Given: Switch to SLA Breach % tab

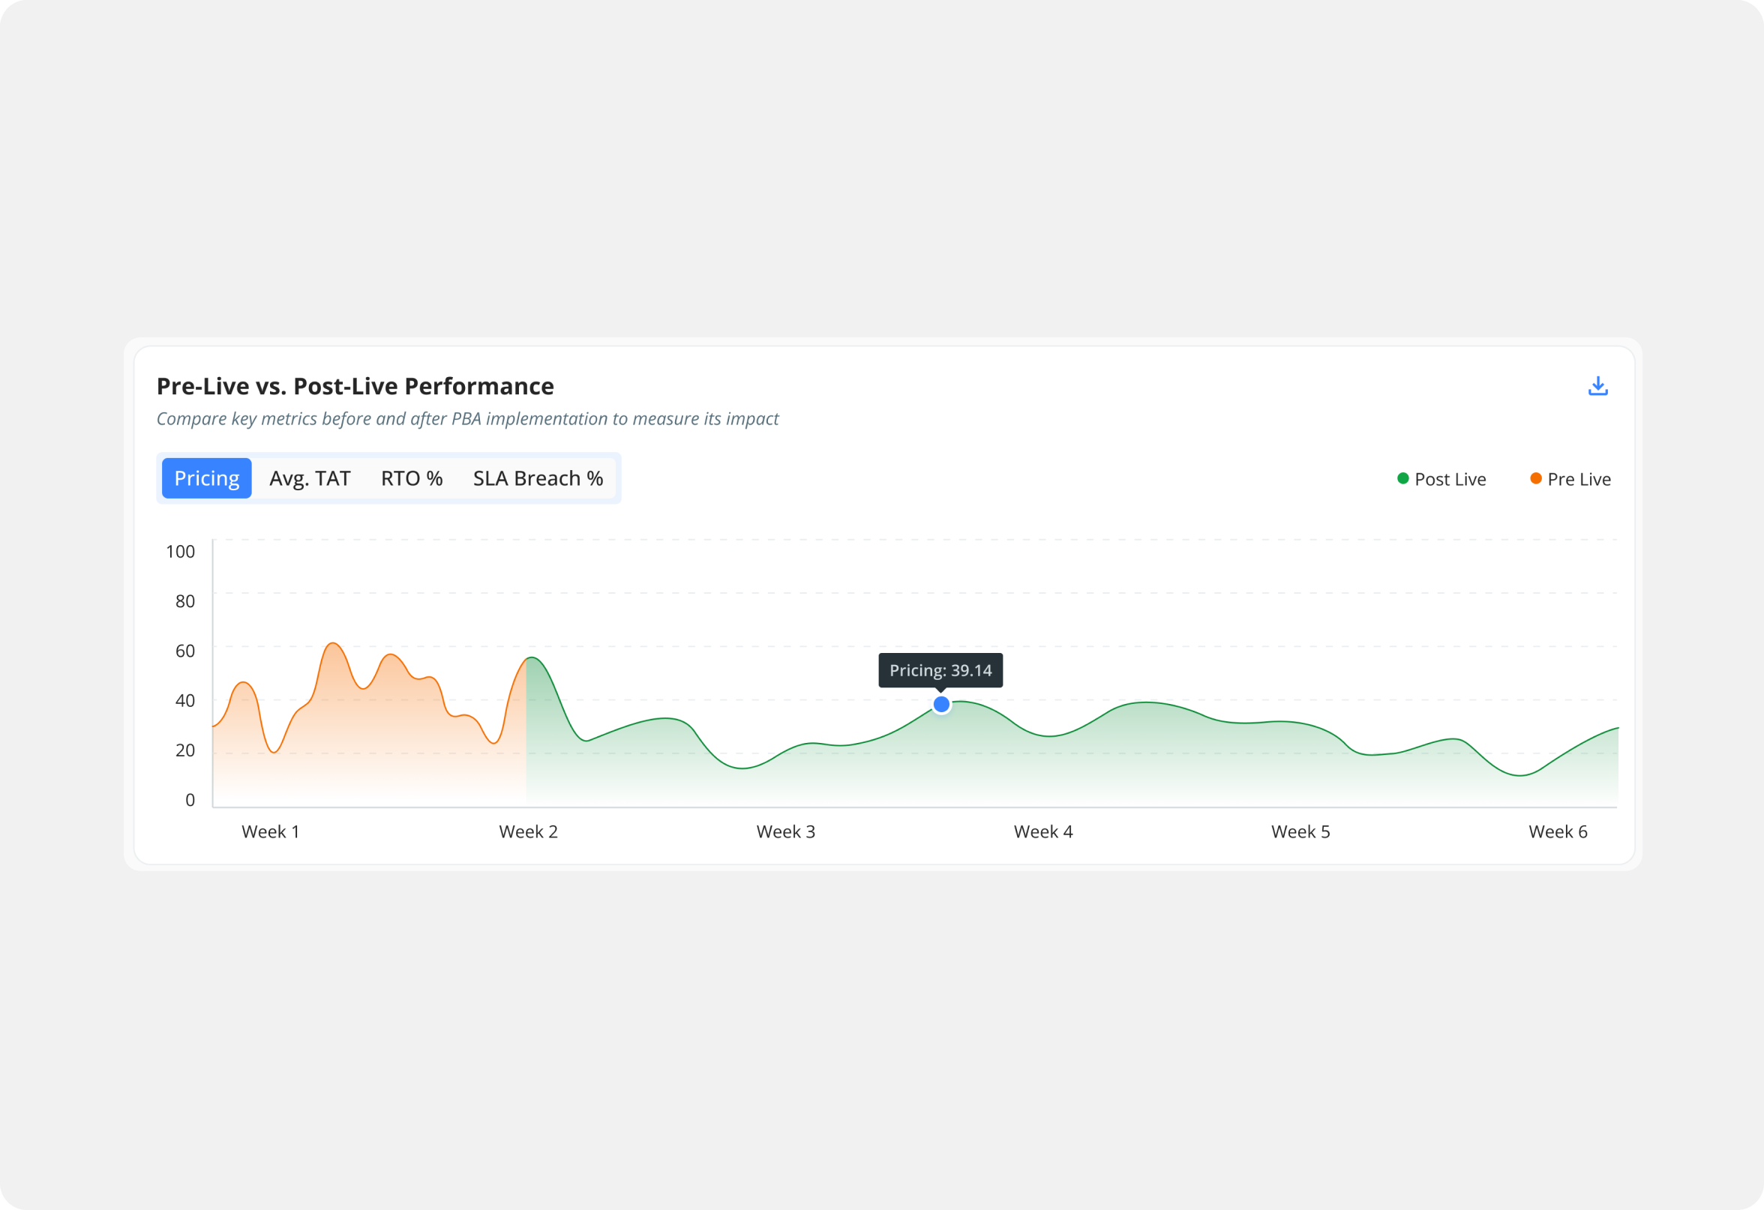Looking at the screenshot, I should tap(538, 478).
